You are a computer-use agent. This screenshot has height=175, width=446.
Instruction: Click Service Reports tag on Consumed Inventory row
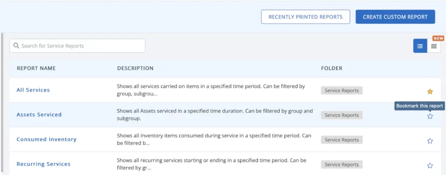pos(341,140)
